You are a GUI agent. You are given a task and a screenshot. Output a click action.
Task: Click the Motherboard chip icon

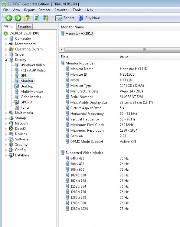tap(11, 44)
